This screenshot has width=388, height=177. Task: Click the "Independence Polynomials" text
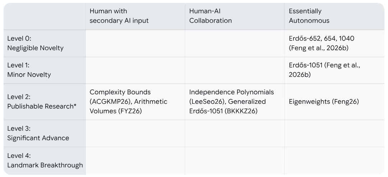tap(231, 92)
